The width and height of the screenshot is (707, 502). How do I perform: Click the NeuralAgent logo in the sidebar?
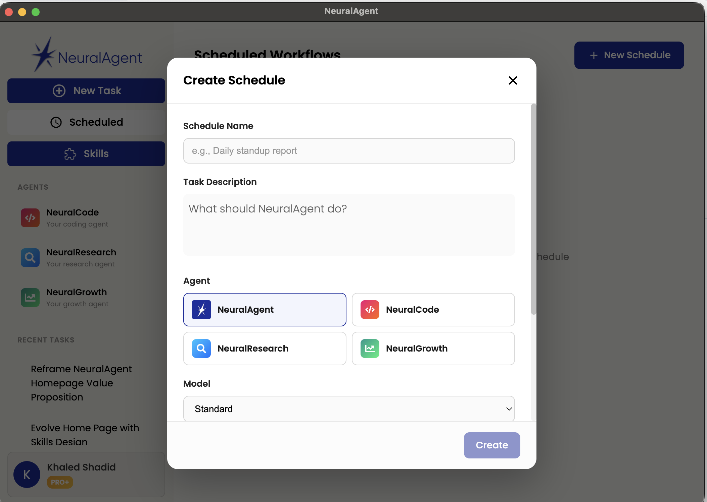86,55
